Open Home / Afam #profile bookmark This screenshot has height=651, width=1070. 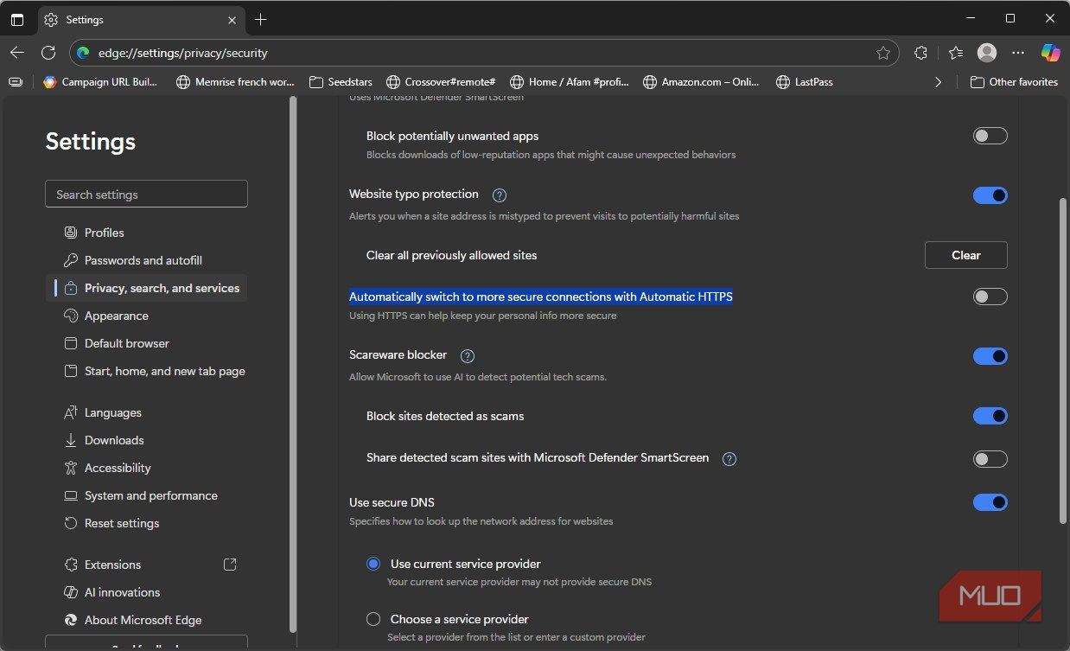(570, 82)
